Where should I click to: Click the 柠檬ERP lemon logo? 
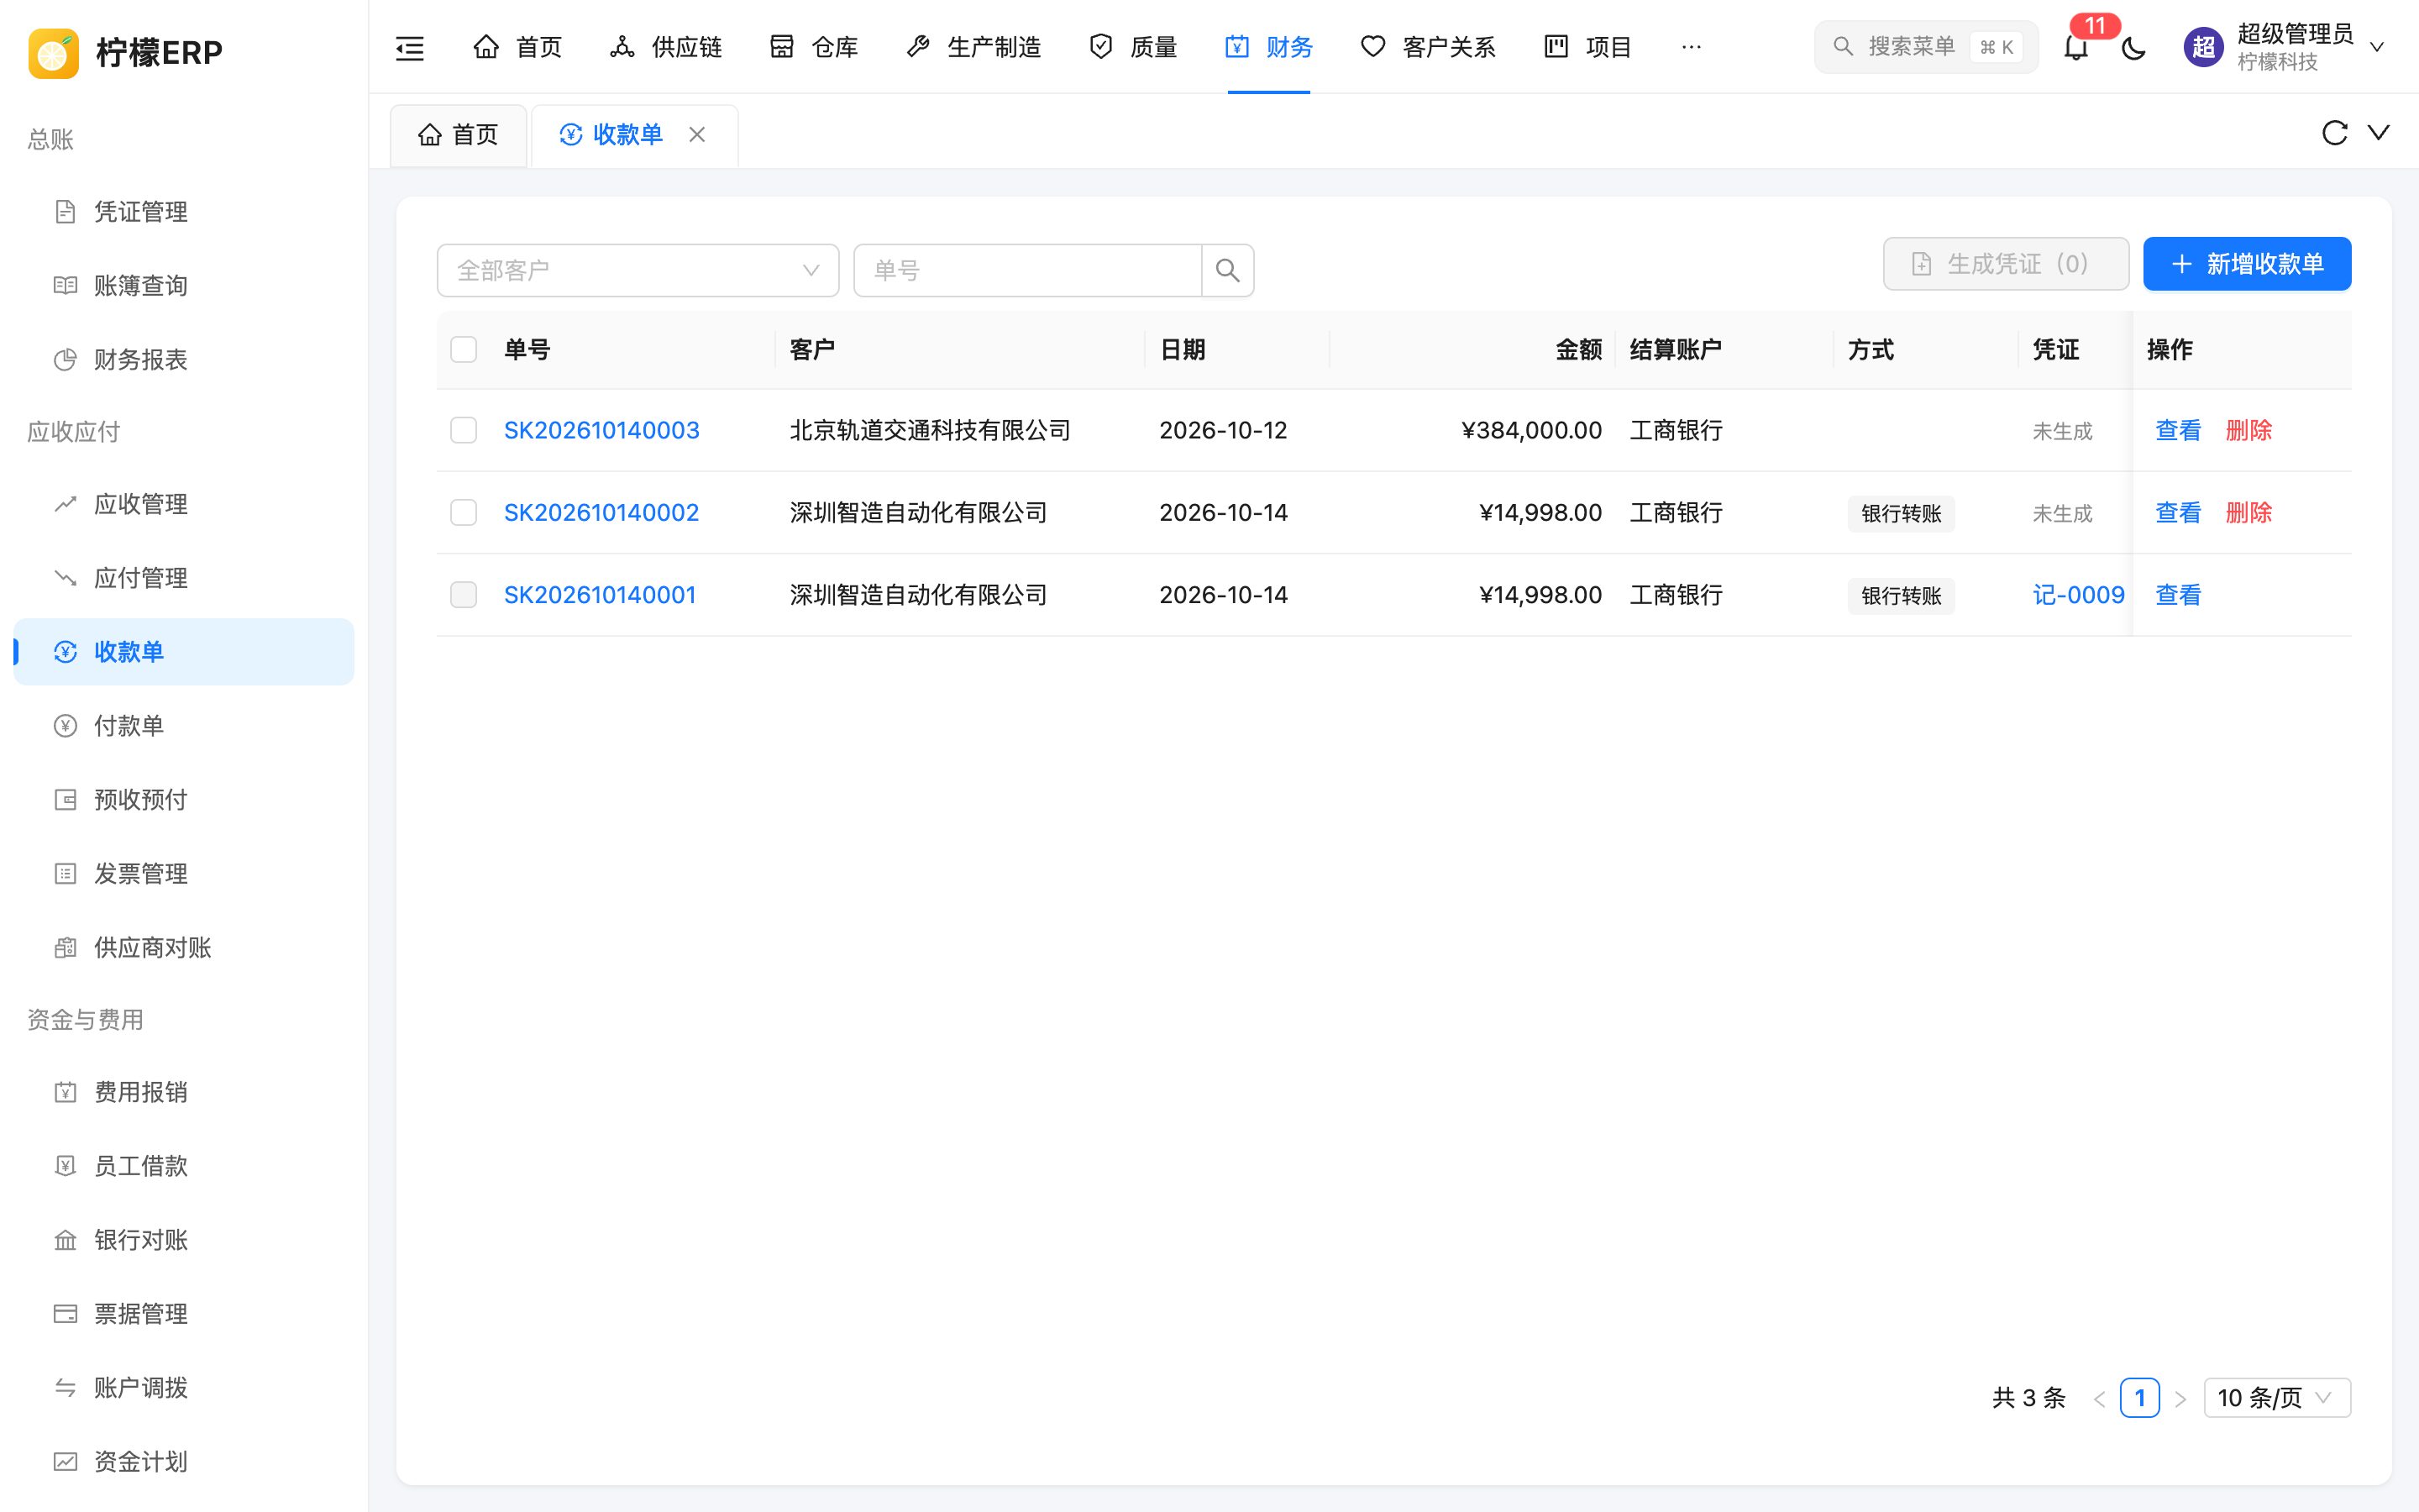[x=54, y=52]
